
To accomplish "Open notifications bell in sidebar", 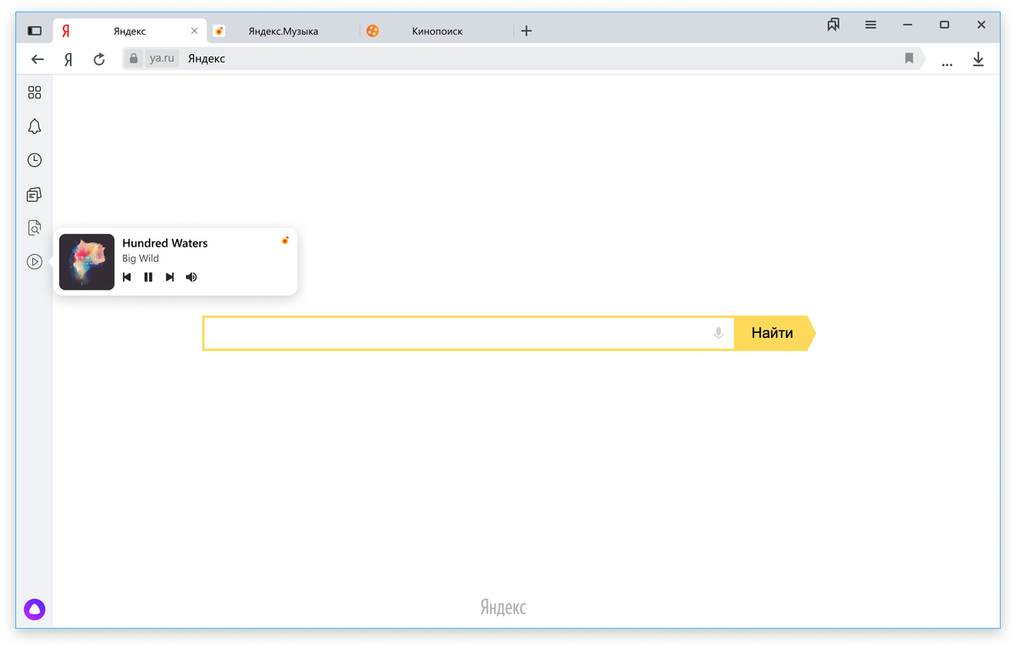I will (35, 126).
